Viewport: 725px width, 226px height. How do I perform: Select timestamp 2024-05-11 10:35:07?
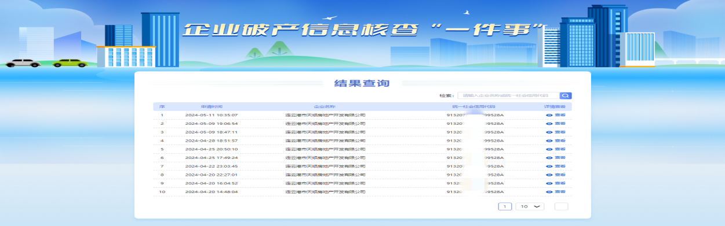click(211, 115)
